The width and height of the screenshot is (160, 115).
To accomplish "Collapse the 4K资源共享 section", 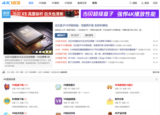I will click(156, 79).
